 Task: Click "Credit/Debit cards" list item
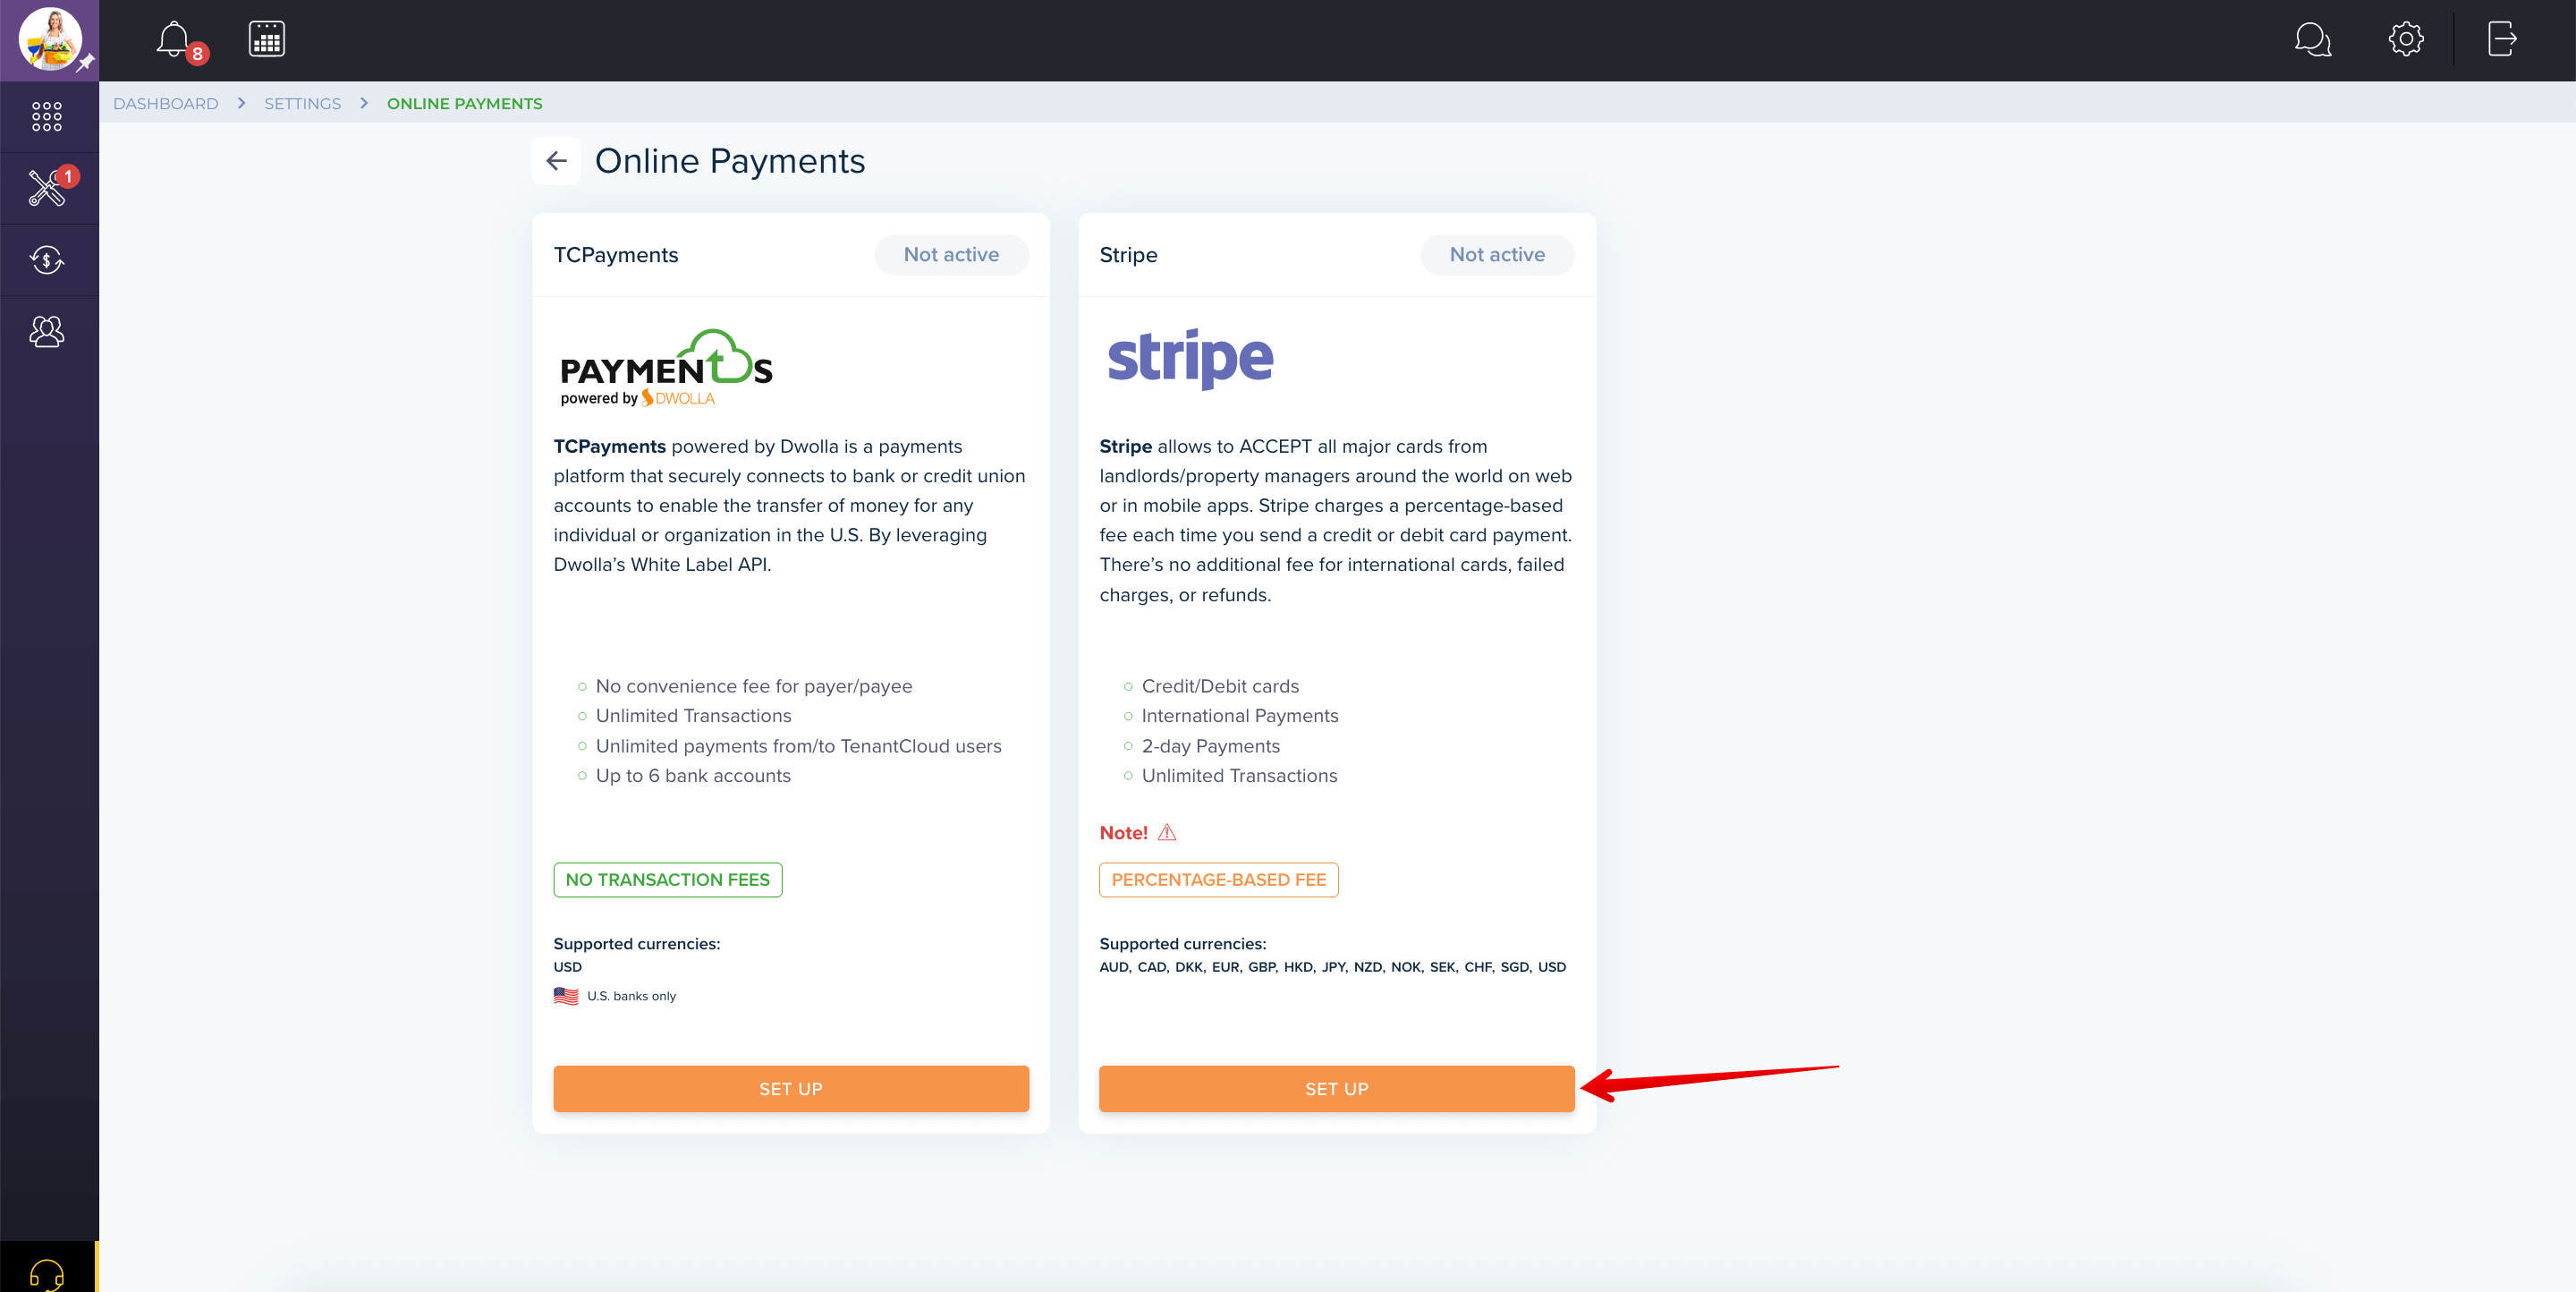click(1220, 686)
